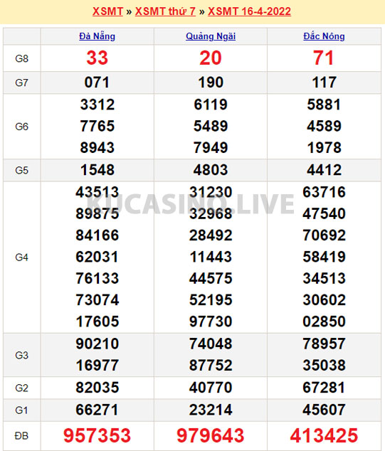Select Đà Nẵng special prize 957353
385x451 pixels.
point(97,435)
